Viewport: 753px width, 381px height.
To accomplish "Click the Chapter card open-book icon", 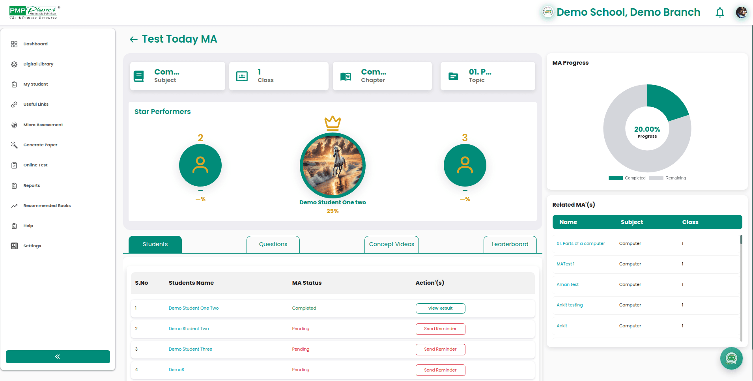I will tap(346, 77).
